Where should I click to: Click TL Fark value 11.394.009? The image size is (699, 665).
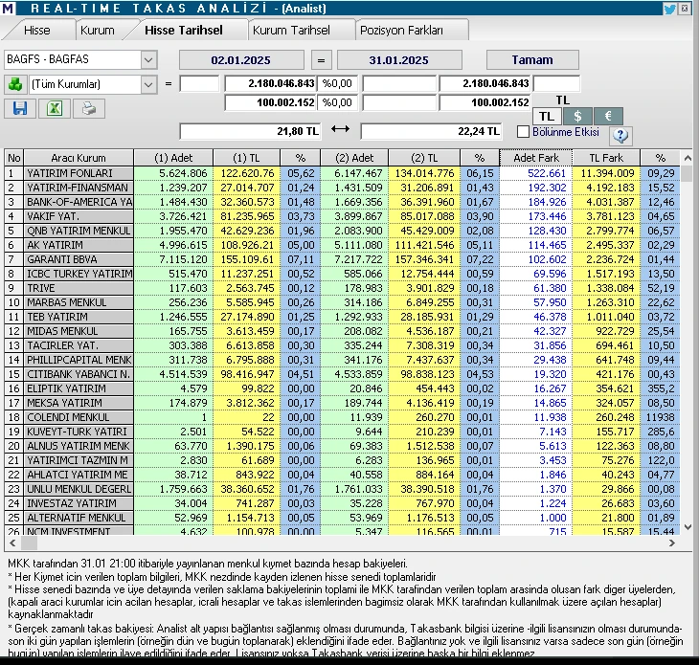[x=607, y=173]
